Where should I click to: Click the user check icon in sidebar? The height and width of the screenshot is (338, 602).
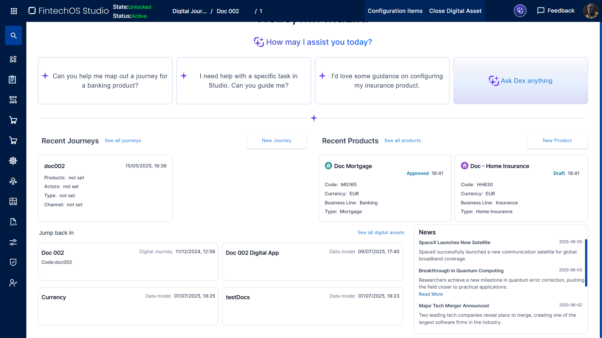[13, 283]
